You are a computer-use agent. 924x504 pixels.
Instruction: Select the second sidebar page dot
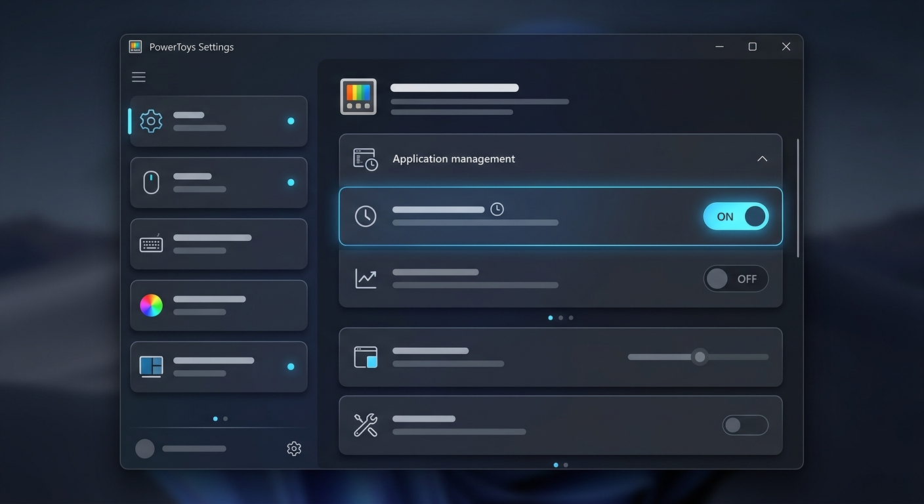pyautogui.click(x=226, y=419)
